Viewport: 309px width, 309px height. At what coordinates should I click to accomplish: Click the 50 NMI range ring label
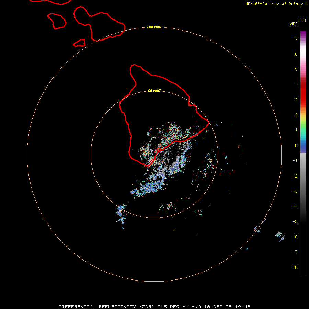154,91
